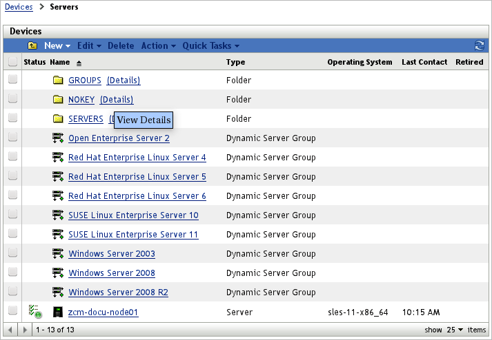Viewport: 492px width, 340px height.
Task: Sort the list by the Name column
Action: coord(61,62)
